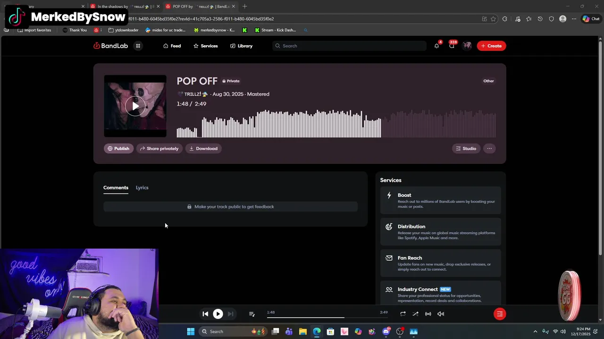Open the player volume control
The height and width of the screenshot is (339, 604).
[441, 314]
